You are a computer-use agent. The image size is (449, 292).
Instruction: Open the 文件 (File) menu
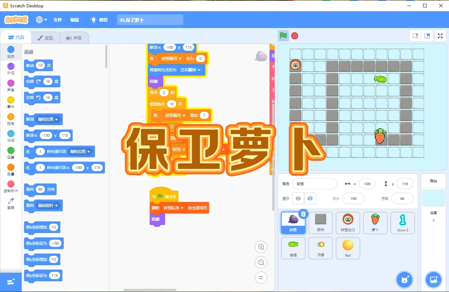coord(58,20)
